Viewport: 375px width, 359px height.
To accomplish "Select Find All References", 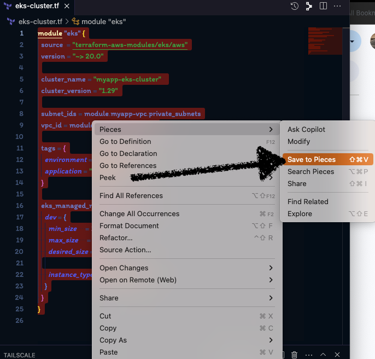I will (x=186, y=196).
